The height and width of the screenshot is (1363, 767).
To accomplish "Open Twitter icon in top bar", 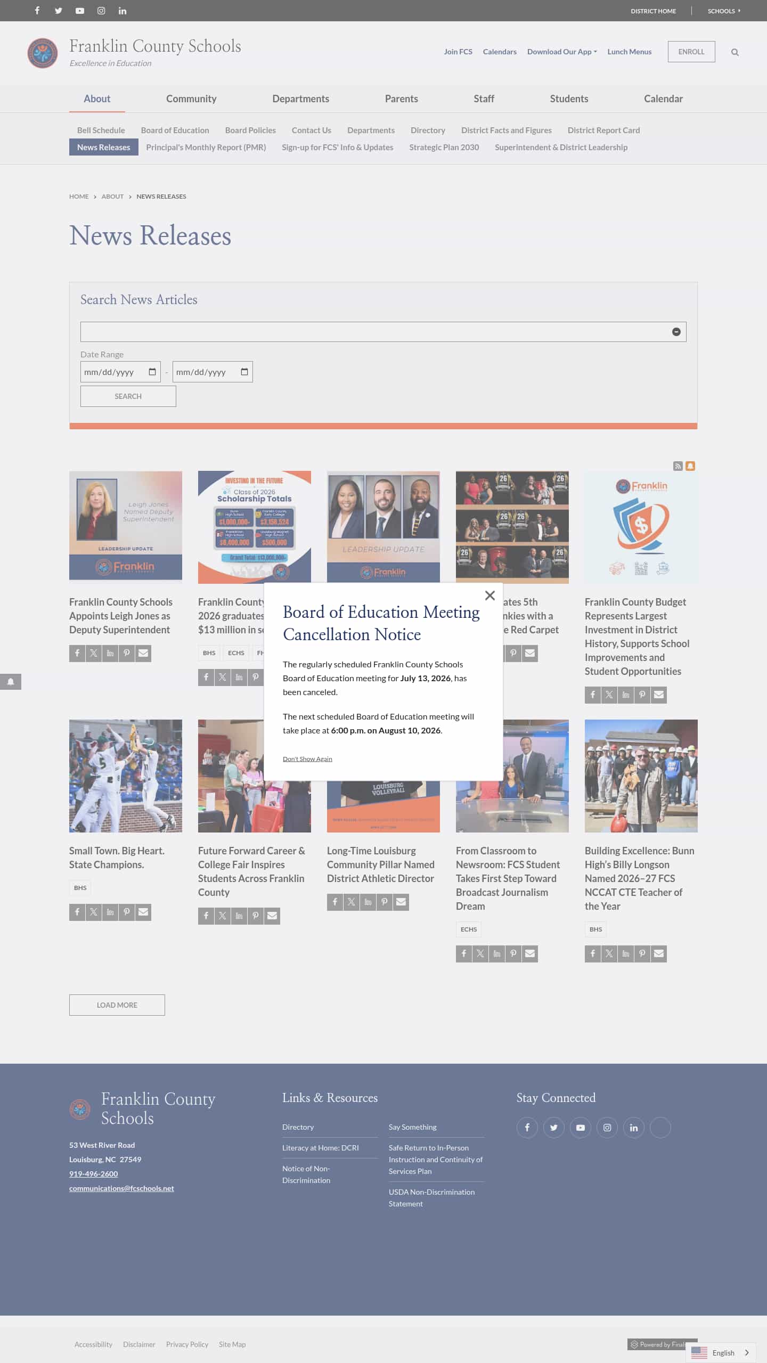I will [x=59, y=11].
